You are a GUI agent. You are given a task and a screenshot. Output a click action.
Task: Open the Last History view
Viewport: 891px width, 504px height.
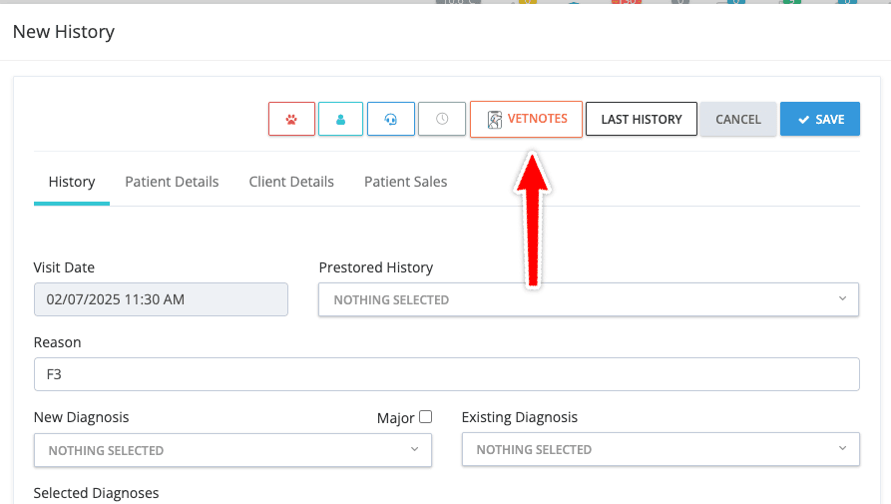pos(641,119)
